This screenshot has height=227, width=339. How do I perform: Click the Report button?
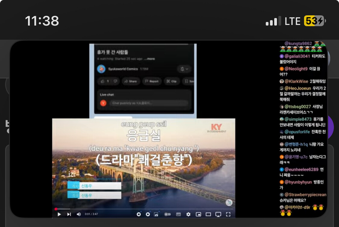pyautogui.click(x=152, y=81)
